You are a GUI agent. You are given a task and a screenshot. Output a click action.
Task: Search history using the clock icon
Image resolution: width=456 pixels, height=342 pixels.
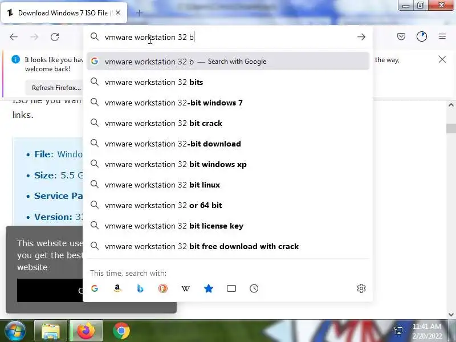[254, 288]
